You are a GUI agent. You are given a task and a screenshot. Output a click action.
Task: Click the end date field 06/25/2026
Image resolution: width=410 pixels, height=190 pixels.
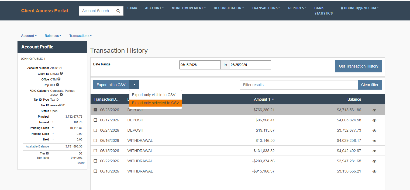250,65
